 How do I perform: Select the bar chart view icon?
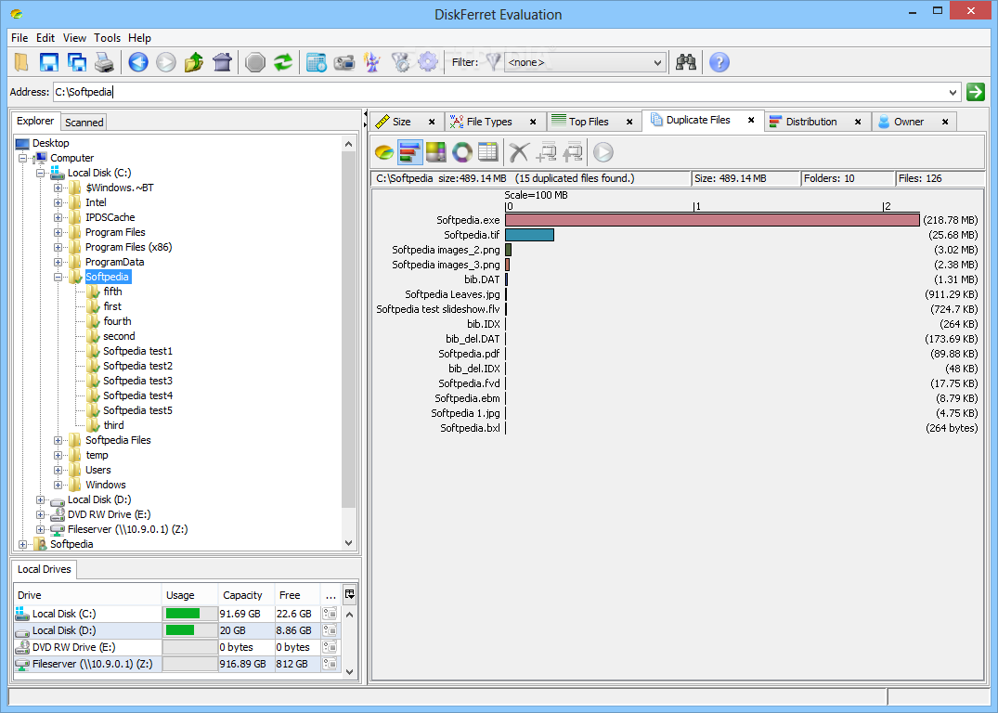coord(410,152)
